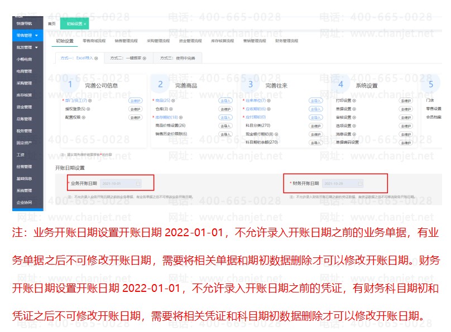Open 基础信息 in the sidebar
The height and width of the screenshot is (332, 451).
24,178
